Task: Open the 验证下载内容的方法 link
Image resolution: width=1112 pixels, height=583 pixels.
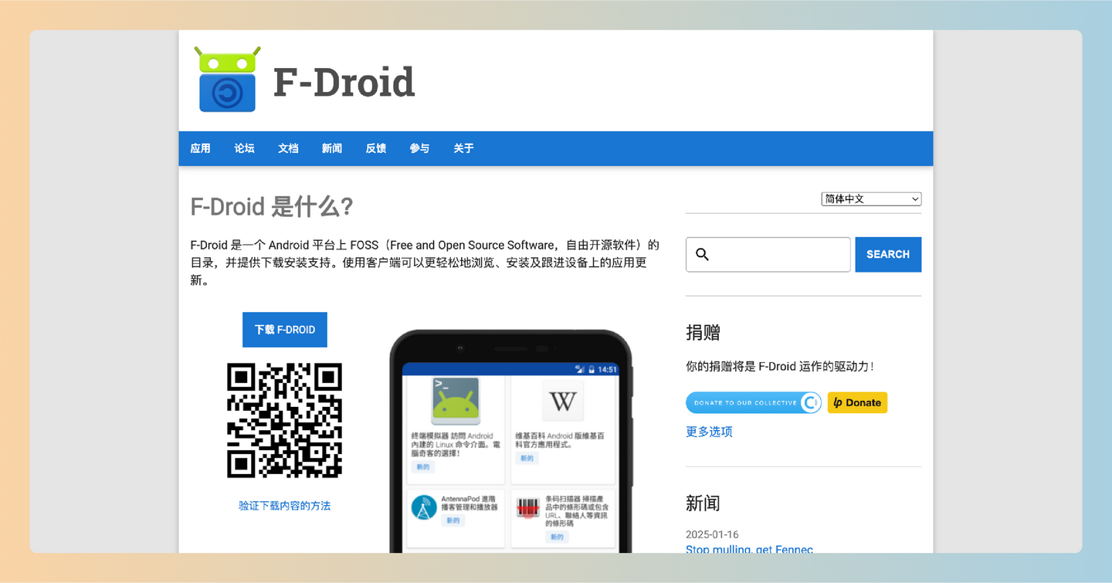Action: pos(284,505)
